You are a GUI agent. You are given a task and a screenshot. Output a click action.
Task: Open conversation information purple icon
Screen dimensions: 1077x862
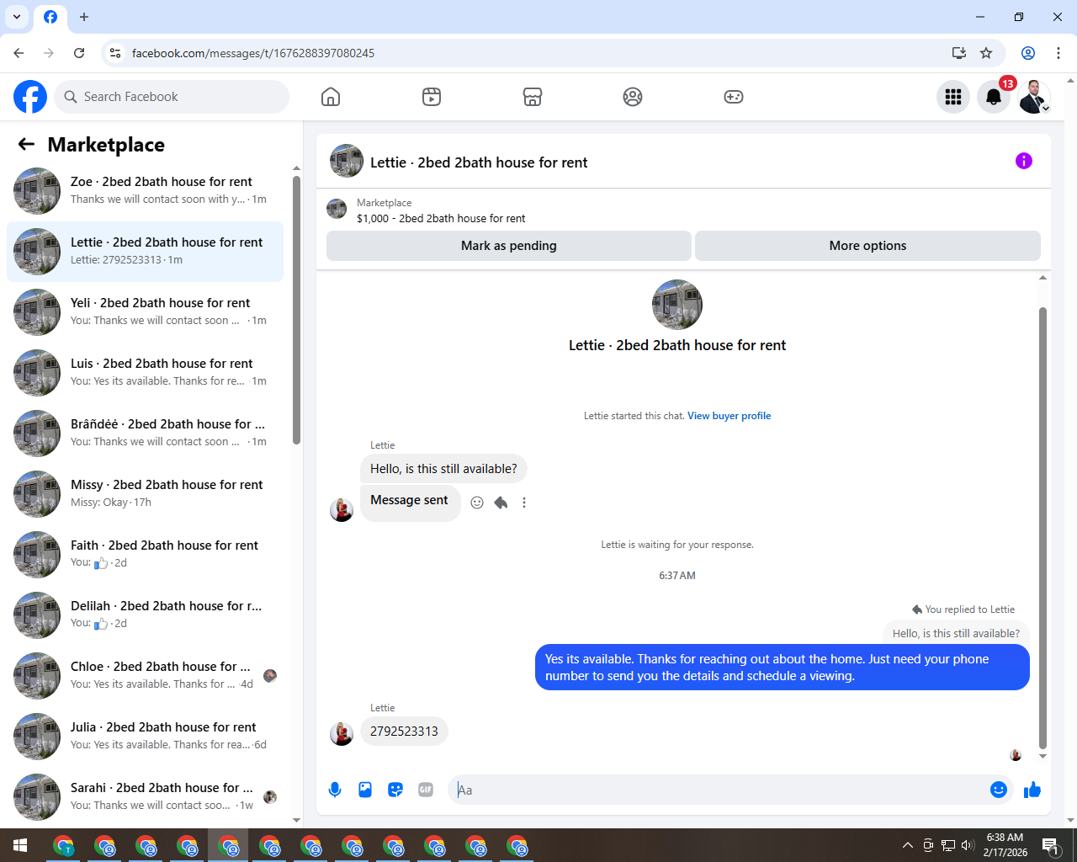pos(1023,161)
